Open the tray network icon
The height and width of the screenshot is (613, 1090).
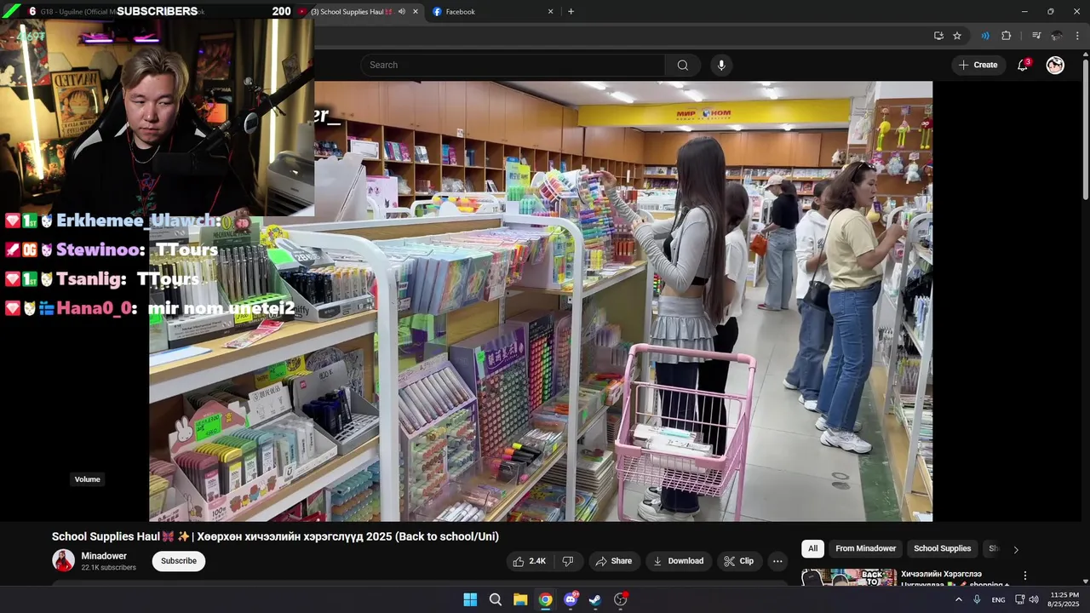(1019, 599)
